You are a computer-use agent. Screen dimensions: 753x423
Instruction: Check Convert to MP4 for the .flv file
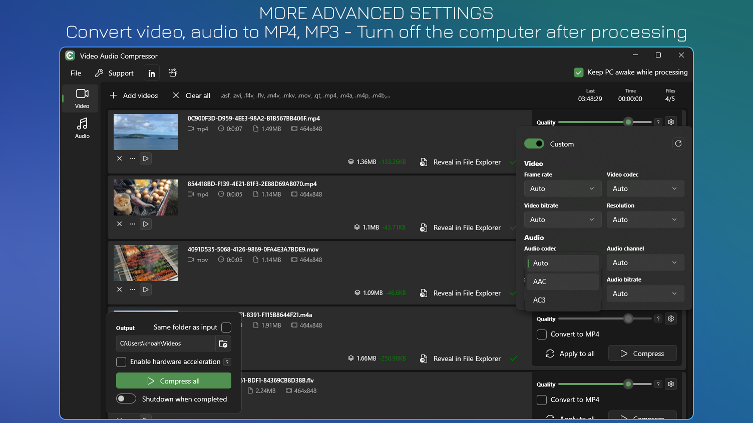(x=542, y=399)
